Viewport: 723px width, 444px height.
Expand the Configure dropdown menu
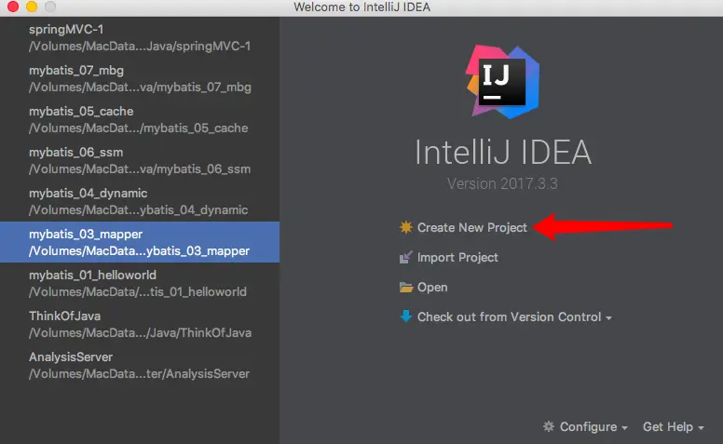click(593, 427)
